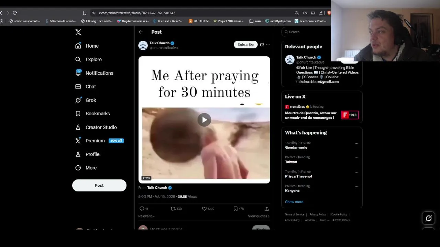440x247 pixels.
Task: Open View quotes link
Action: point(258,216)
